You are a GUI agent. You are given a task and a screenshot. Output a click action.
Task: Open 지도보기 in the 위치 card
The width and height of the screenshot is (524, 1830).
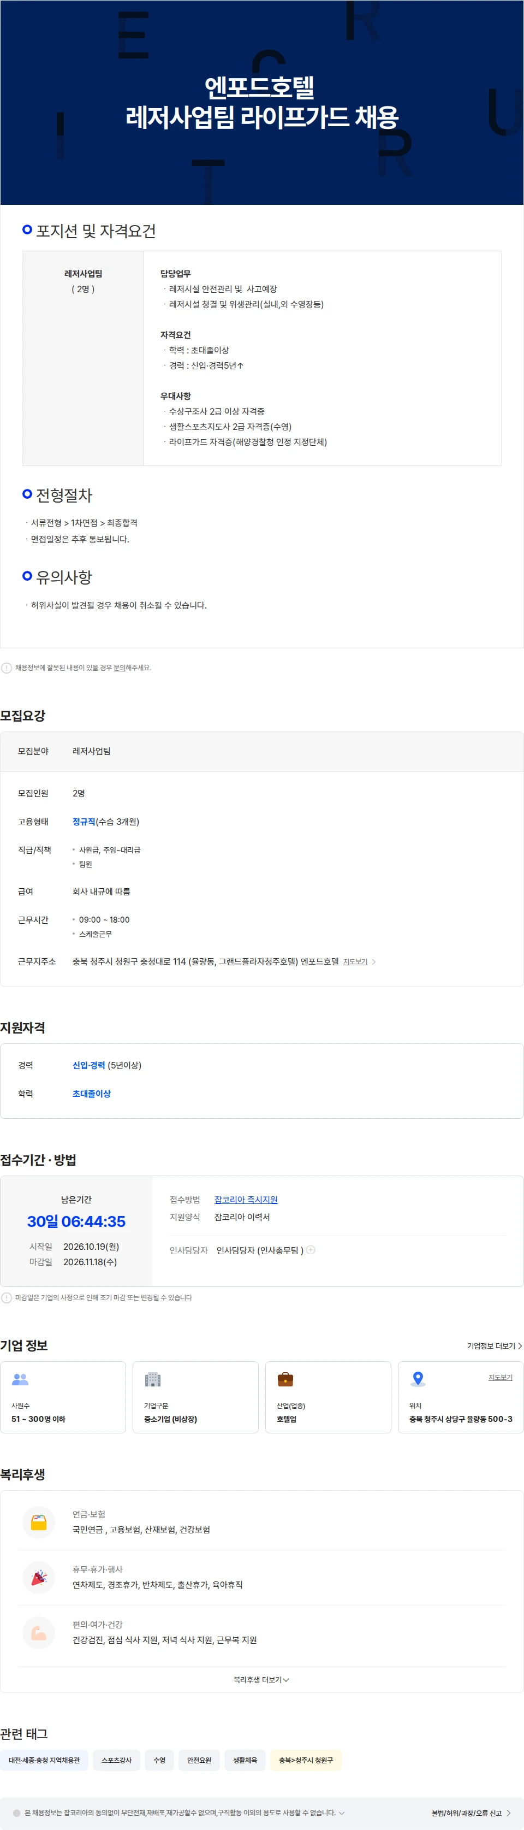pyautogui.click(x=500, y=1378)
